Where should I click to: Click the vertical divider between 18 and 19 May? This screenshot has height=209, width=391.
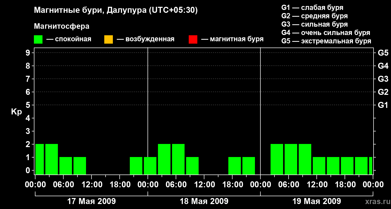pos(260,111)
